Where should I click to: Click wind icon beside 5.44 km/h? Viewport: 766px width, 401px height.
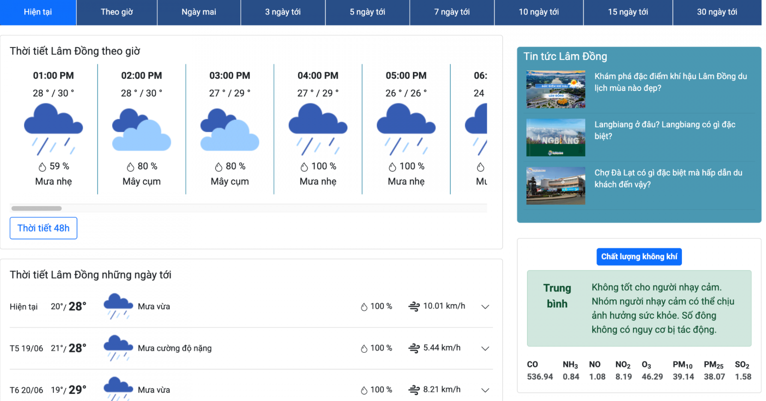pos(414,348)
